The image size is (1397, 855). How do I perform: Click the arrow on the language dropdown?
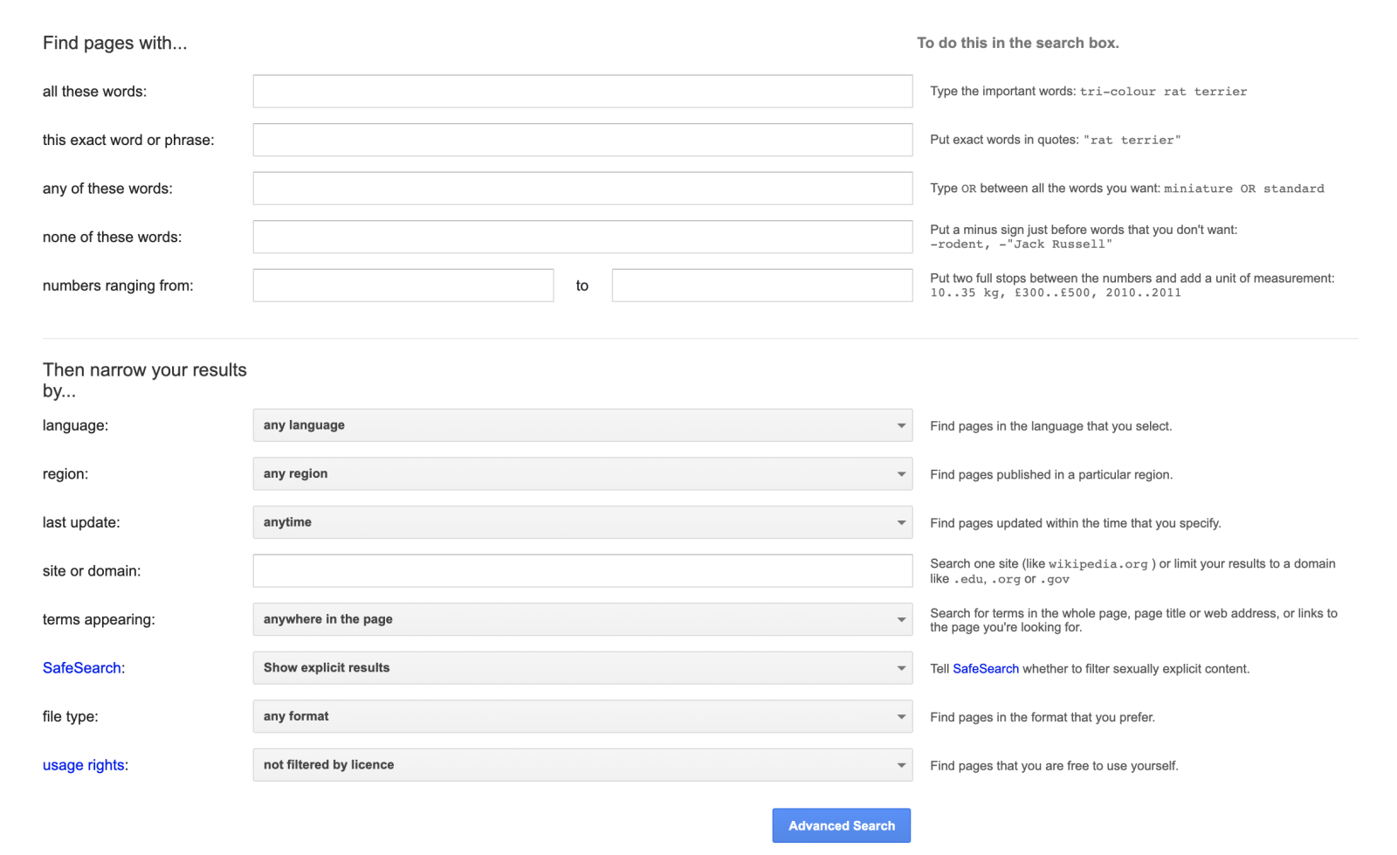click(x=901, y=426)
